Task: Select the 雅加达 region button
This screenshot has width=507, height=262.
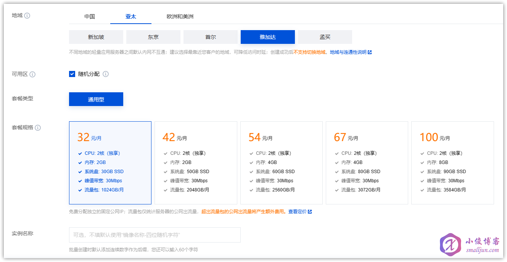Action: [268, 37]
